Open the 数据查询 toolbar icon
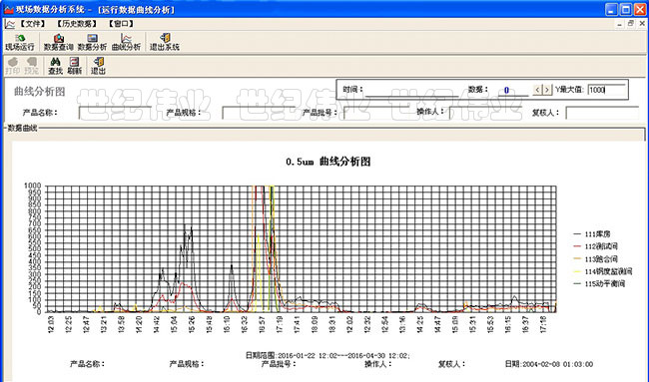This screenshot has width=649, height=382. tap(58, 42)
